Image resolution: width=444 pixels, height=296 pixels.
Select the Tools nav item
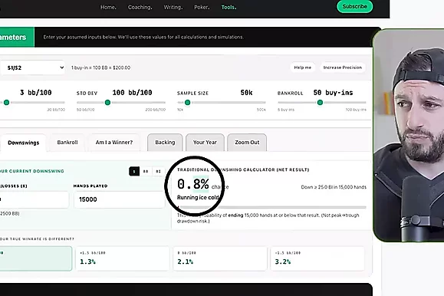(x=229, y=8)
